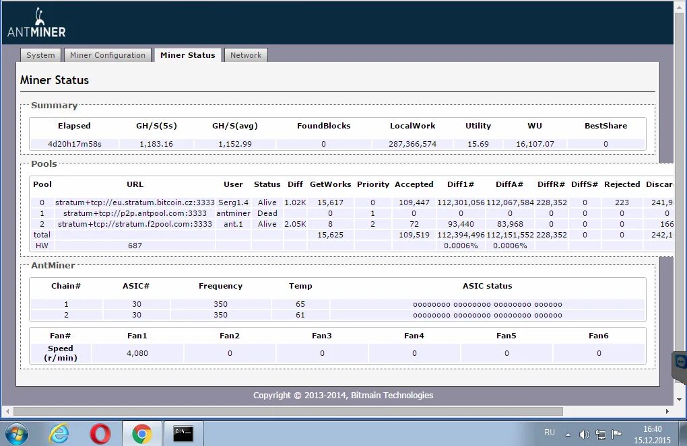
Task: Click the Elapsed value 4d20h17m58s
Action: [x=75, y=144]
